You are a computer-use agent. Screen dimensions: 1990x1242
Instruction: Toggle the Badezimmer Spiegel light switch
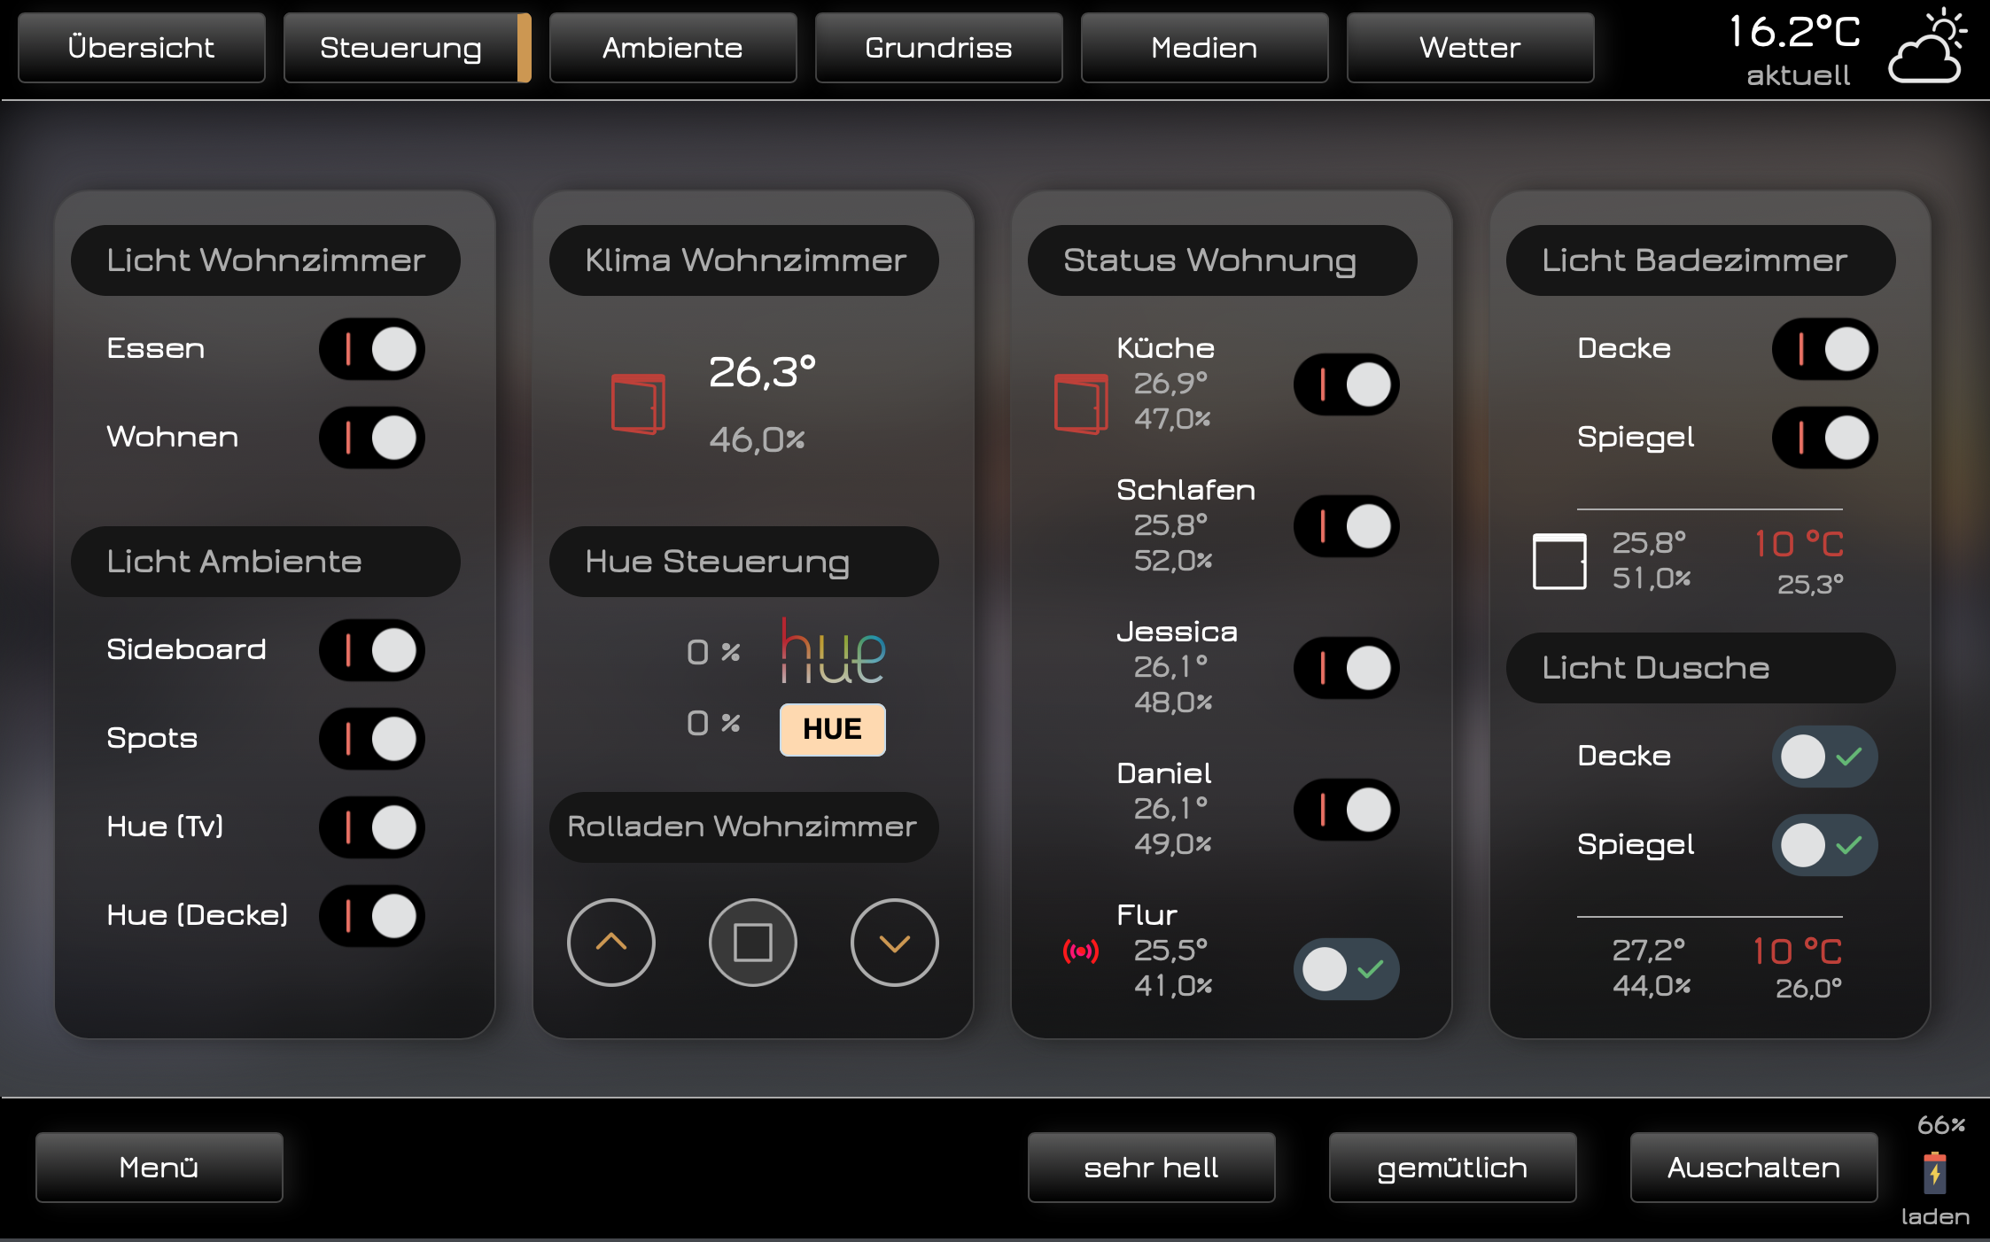click(x=1825, y=438)
